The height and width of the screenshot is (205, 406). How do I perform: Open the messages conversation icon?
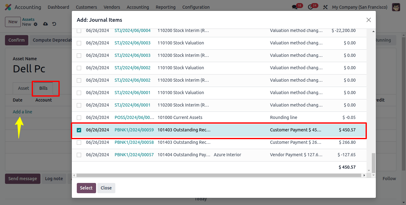coord(295,7)
